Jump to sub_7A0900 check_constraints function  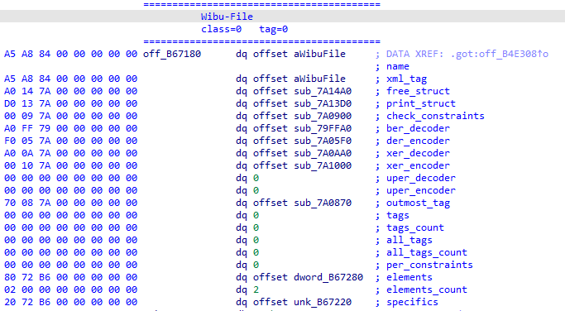click(323, 116)
